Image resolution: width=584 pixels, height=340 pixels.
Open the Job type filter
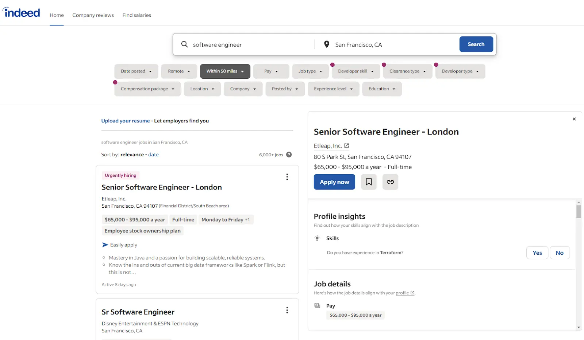pos(310,71)
